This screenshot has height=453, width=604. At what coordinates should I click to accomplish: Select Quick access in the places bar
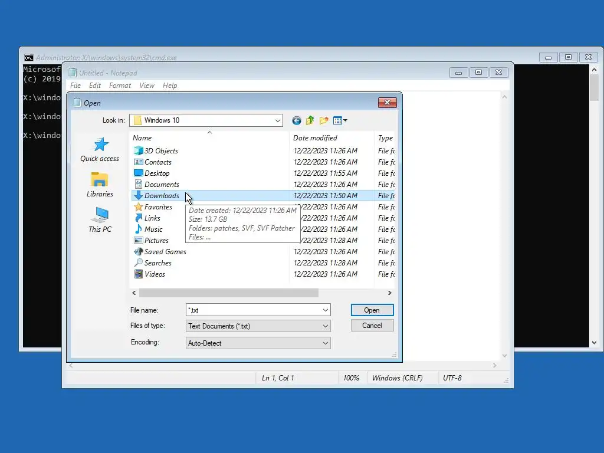tap(100, 150)
